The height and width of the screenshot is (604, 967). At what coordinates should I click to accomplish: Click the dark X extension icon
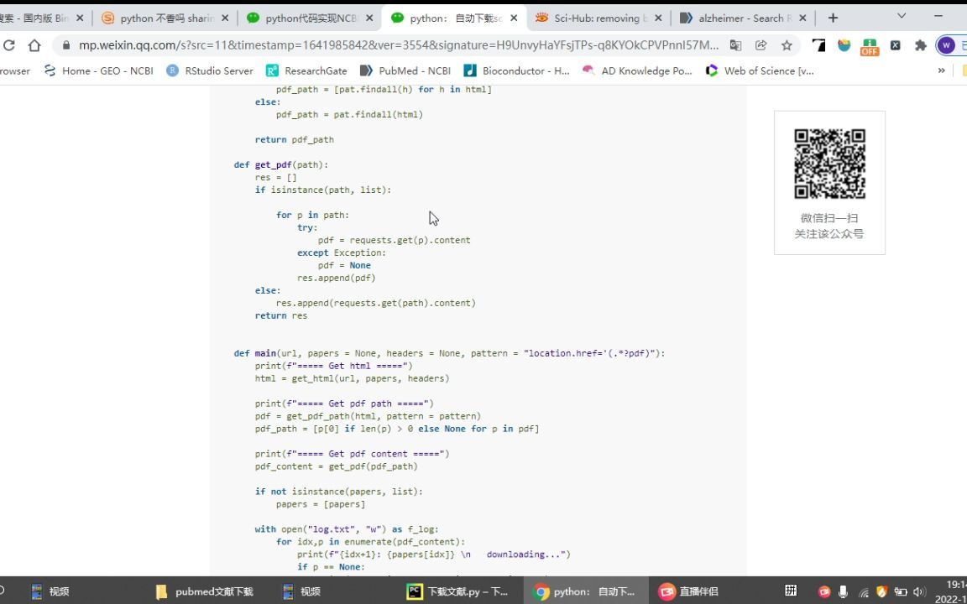pyautogui.click(x=896, y=46)
